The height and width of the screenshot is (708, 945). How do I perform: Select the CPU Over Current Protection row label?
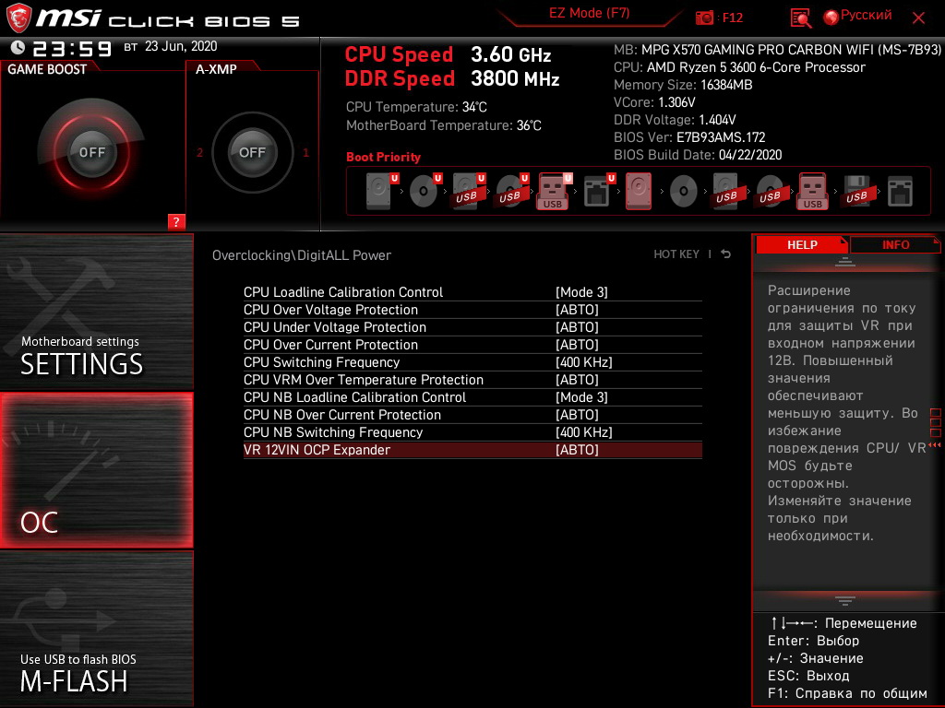[x=330, y=345]
